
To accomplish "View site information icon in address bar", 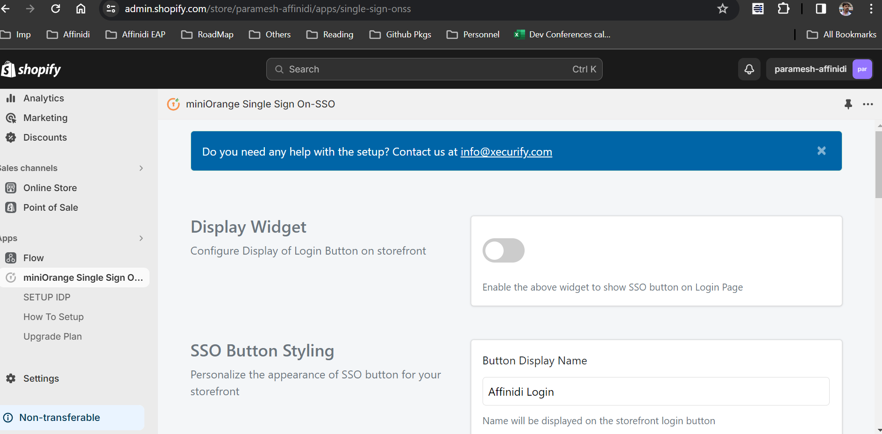I will click(x=111, y=9).
